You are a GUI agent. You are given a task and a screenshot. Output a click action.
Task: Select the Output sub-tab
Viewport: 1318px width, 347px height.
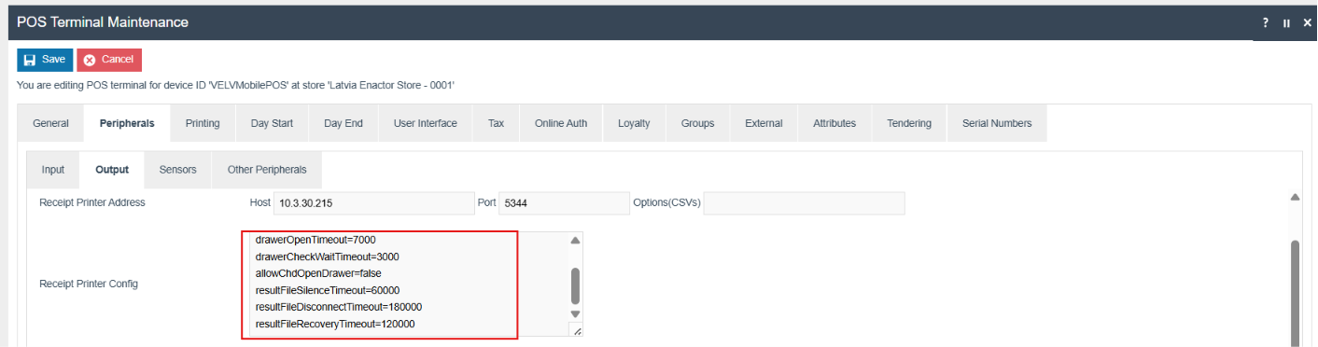point(112,170)
